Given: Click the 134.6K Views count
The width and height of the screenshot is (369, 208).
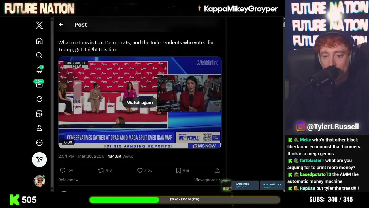Looking at the screenshot, I should click(x=121, y=156).
